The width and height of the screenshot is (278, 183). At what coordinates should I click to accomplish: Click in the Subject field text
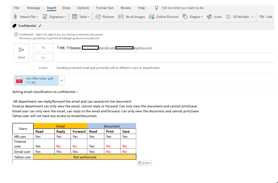pyautogui.click(x=108, y=68)
